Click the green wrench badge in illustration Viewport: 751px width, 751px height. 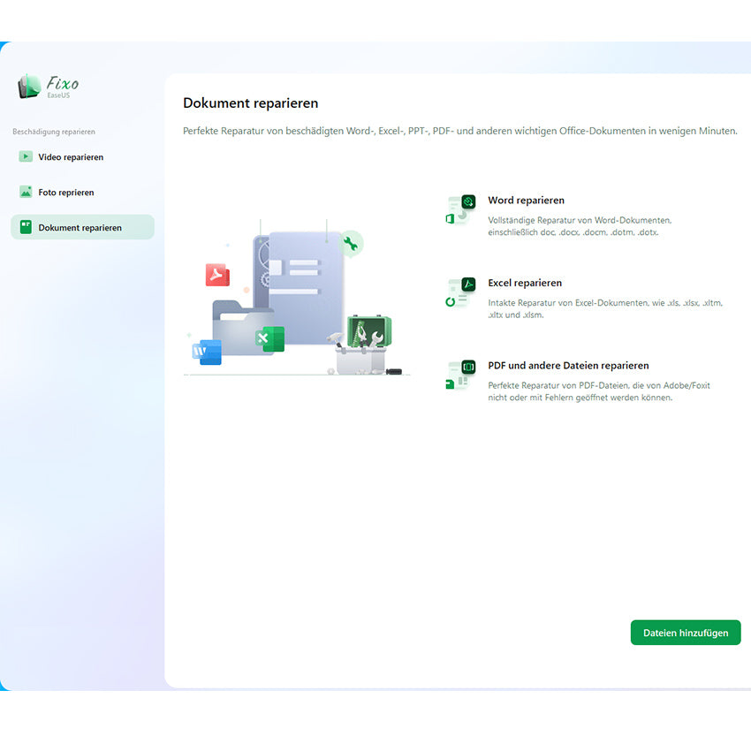pyautogui.click(x=351, y=244)
